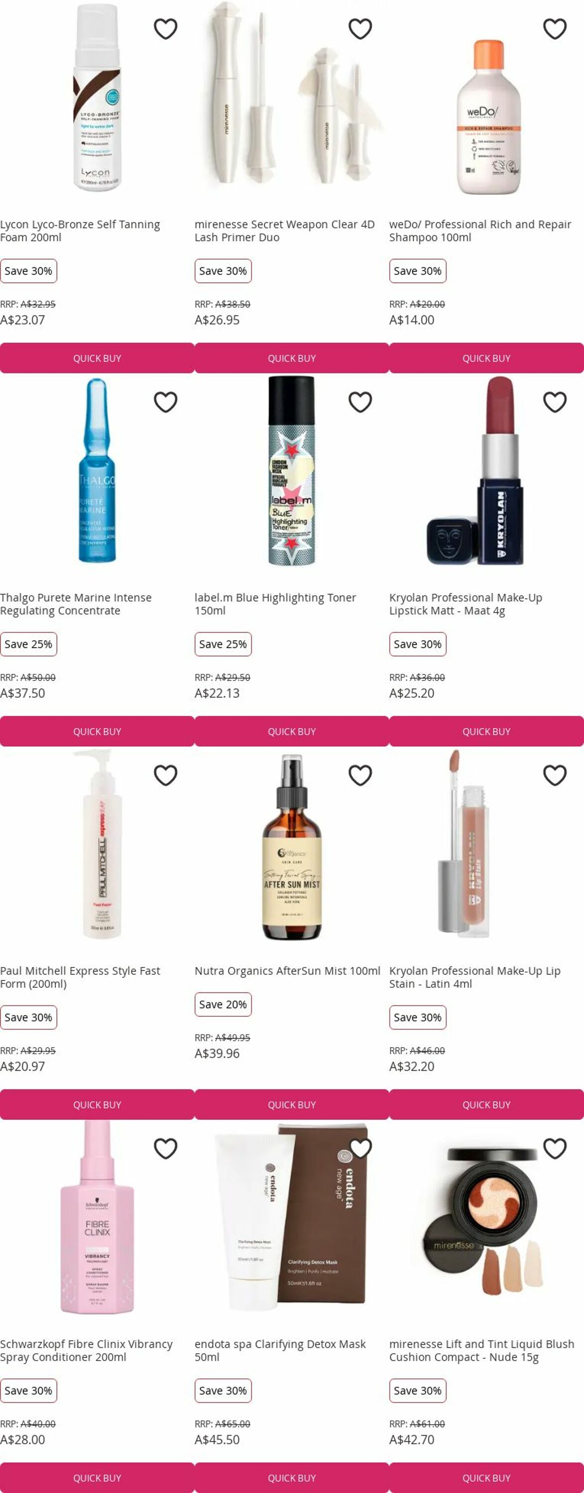The width and height of the screenshot is (584, 1493).
Task: Open the weDo/ Professional Shampoo product link
Action: [x=480, y=231]
